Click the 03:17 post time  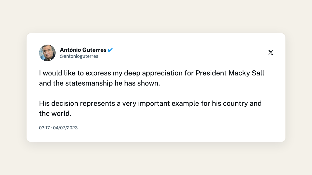[x=44, y=128]
